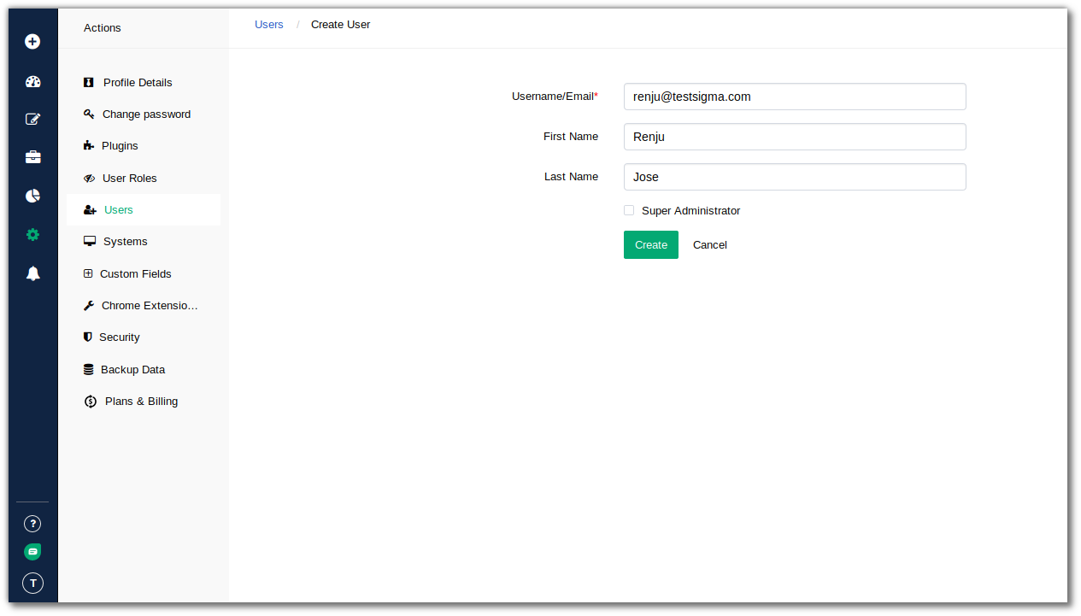The width and height of the screenshot is (1081, 616).
Task: Select the Users menu item
Action: point(144,210)
